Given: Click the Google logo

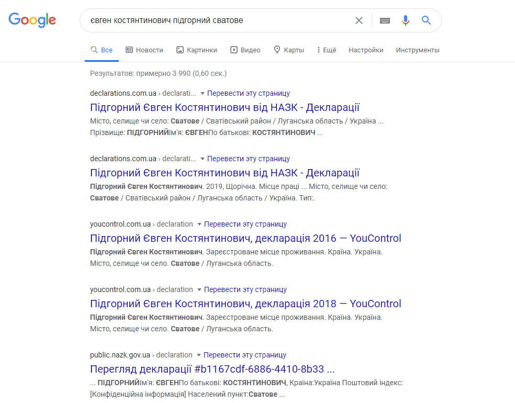Looking at the screenshot, I should click(x=32, y=20).
